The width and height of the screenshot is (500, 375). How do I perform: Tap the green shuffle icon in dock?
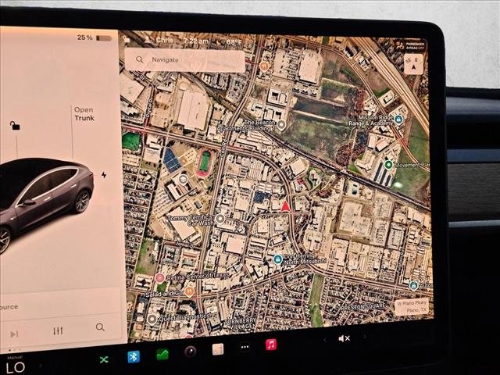tap(104, 359)
